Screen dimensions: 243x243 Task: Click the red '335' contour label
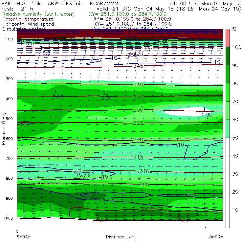coord(138,97)
